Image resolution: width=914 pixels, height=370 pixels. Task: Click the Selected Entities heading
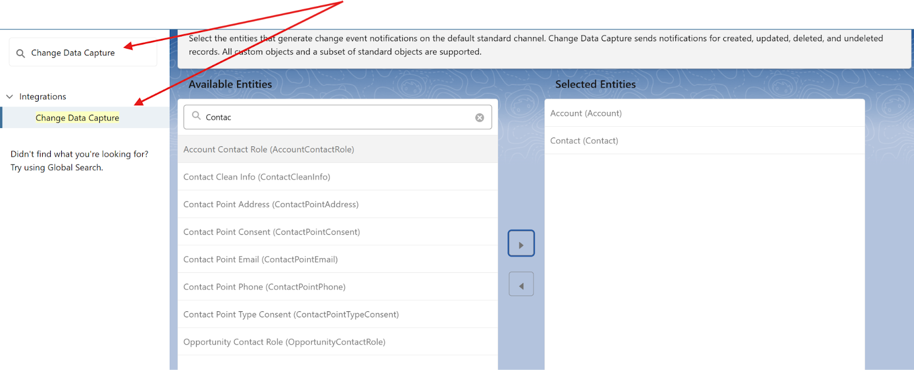595,84
